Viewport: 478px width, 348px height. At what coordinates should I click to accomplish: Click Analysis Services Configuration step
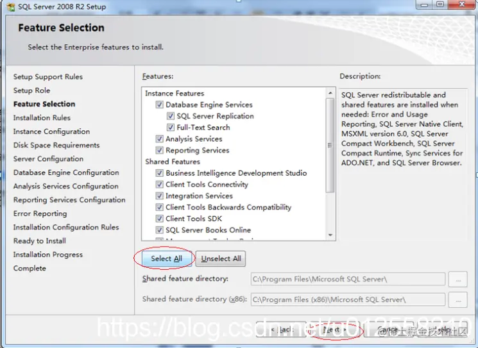(66, 186)
